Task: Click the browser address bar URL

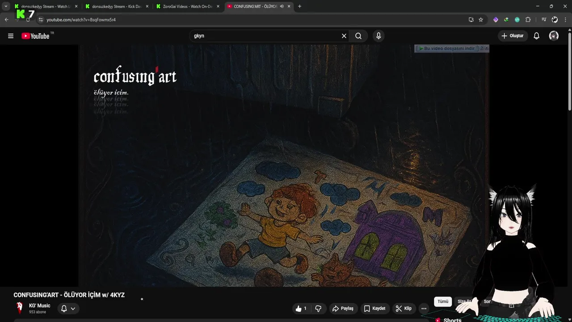Action: tap(81, 20)
